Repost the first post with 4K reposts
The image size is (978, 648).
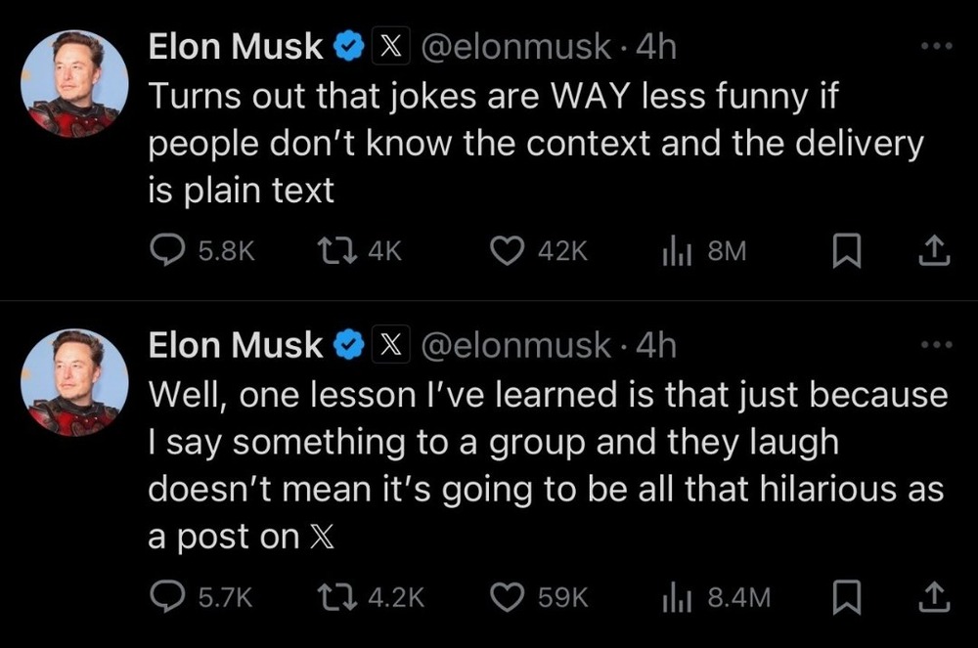coord(337,252)
